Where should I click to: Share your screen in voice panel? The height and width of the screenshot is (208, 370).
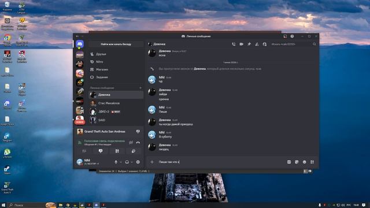click(x=101, y=151)
